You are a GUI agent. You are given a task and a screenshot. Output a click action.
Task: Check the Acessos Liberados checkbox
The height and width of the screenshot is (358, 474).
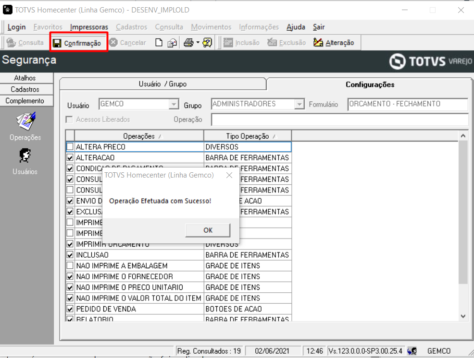pyautogui.click(x=69, y=119)
